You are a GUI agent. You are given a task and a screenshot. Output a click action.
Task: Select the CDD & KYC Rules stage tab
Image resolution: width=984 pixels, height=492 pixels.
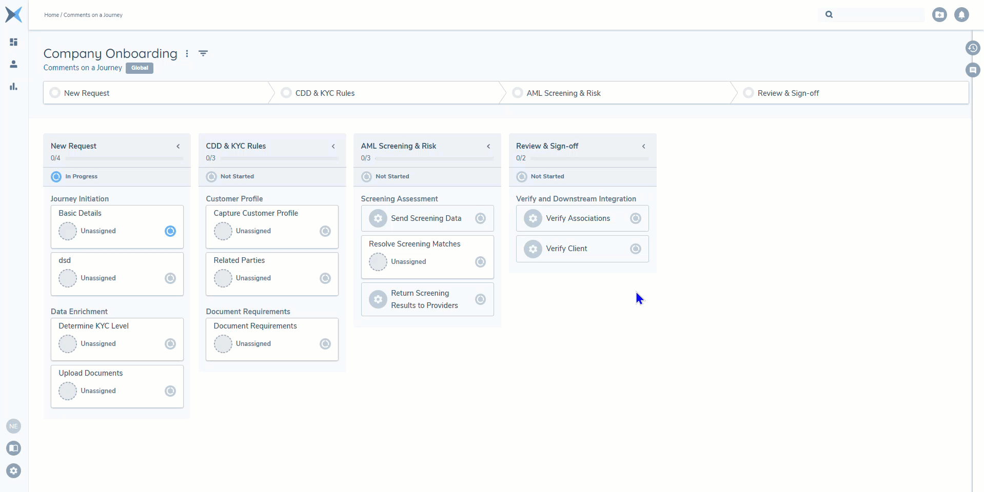325,93
